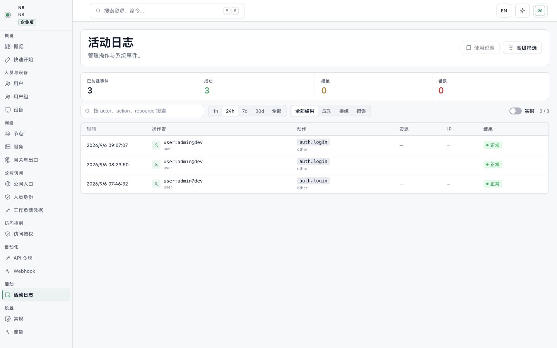Select 1h time range
The width and height of the screenshot is (557, 348).
click(x=215, y=111)
